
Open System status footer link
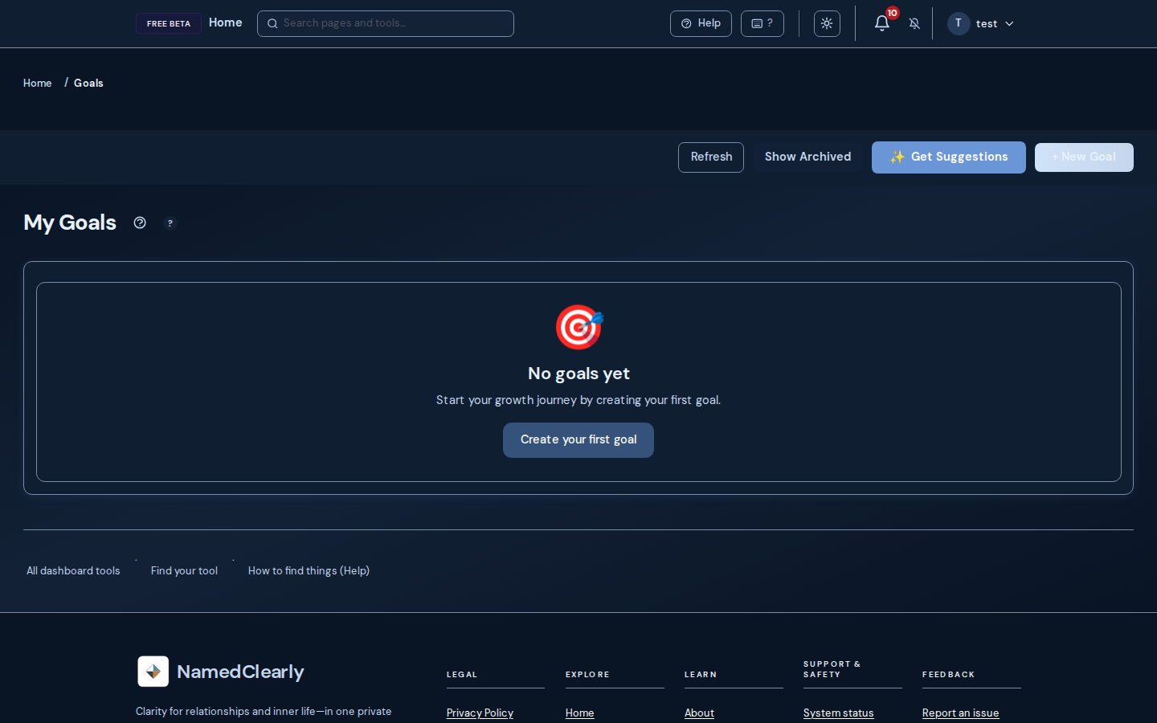tap(838, 713)
